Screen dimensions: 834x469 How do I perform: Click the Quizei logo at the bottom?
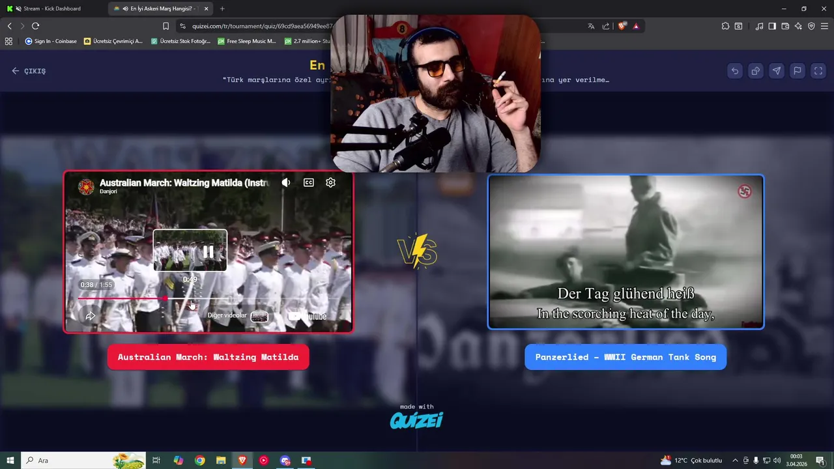[416, 421]
